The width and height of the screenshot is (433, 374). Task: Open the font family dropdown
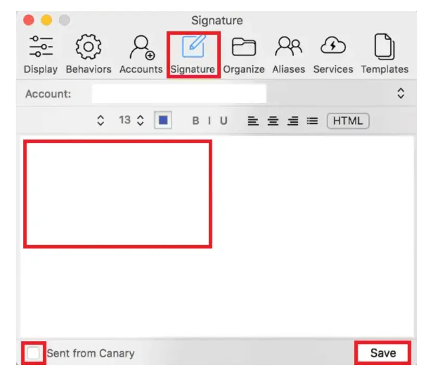coord(101,120)
